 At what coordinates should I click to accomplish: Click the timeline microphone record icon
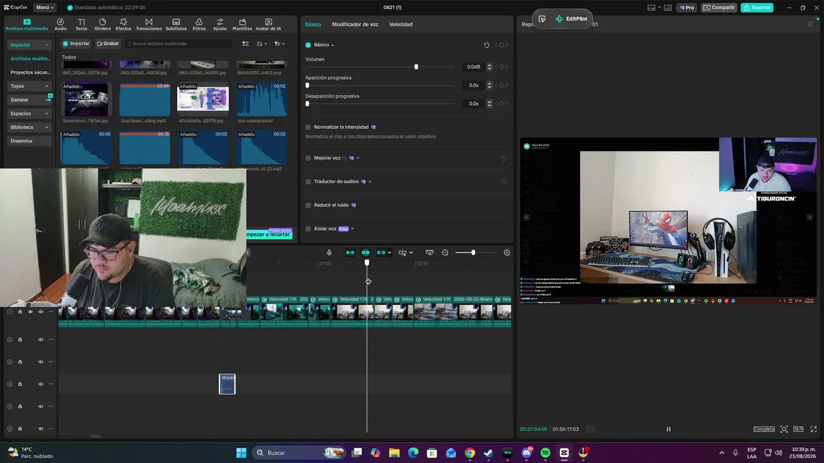(x=329, y=253)
